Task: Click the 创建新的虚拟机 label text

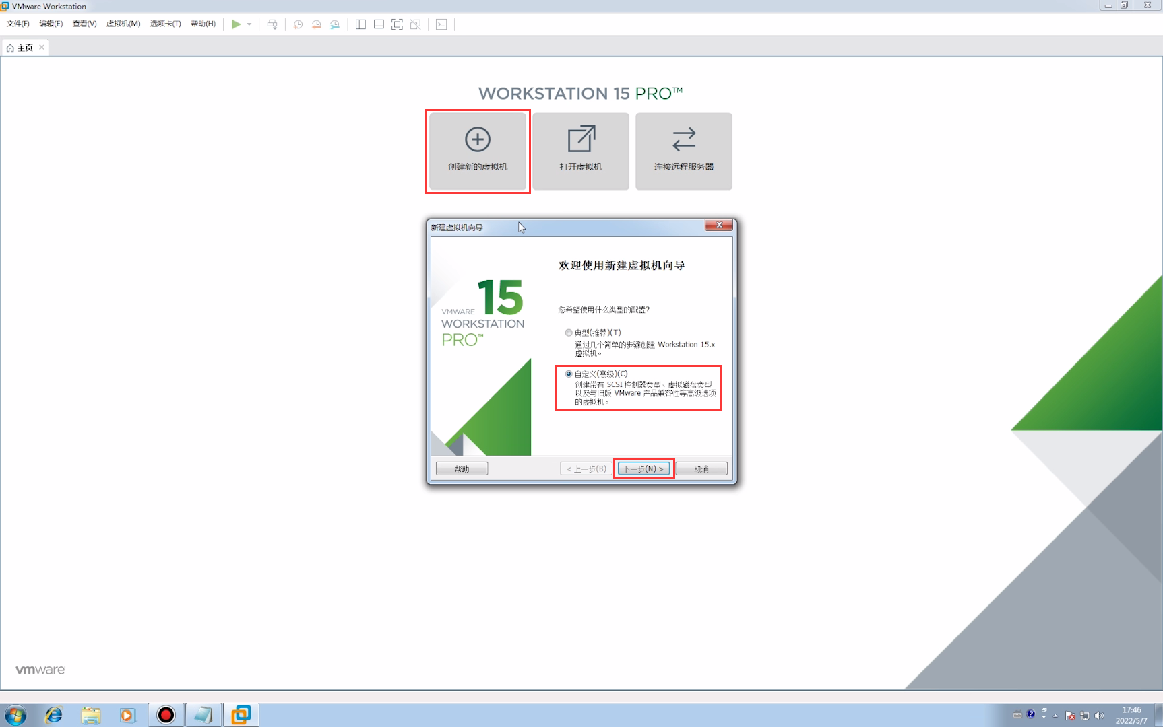Action: [x=478, y=167]
